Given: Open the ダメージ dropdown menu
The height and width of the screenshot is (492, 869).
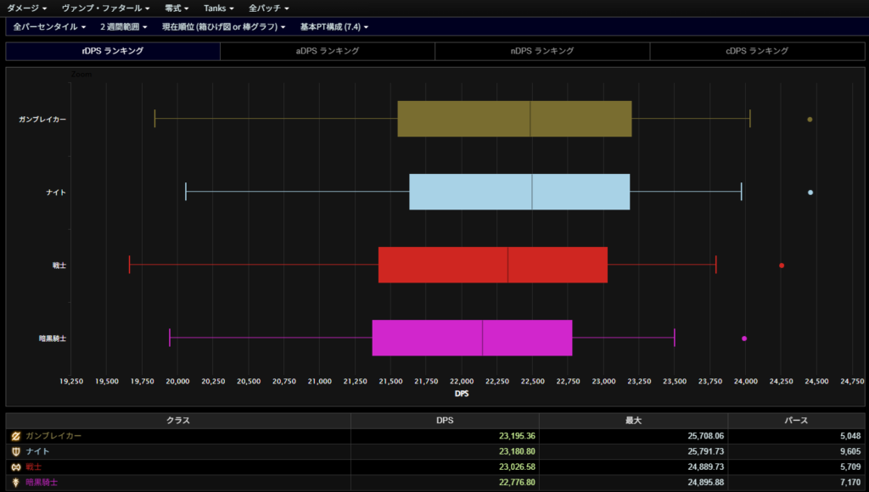Looking at the screenshot, I should tap(28, 8).
